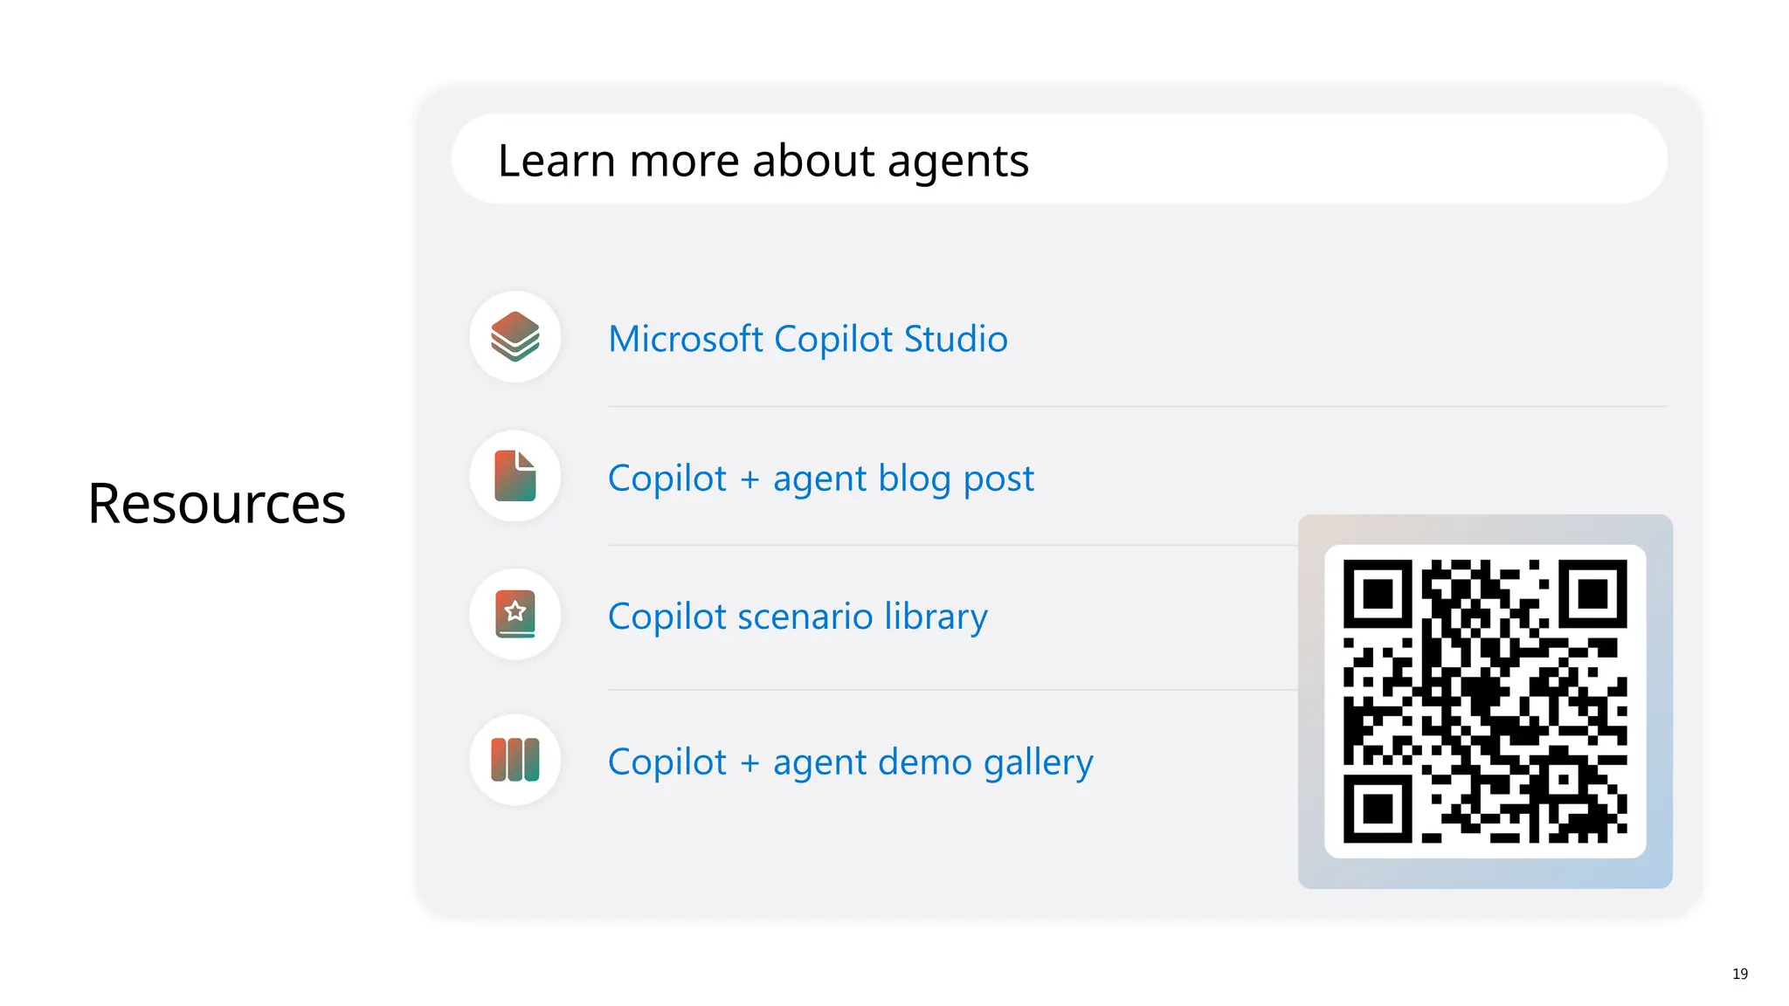This screenshot has width=1789, height=1006.
Task: Click the star inside the scenario library icon
Action: click(515, 610)
